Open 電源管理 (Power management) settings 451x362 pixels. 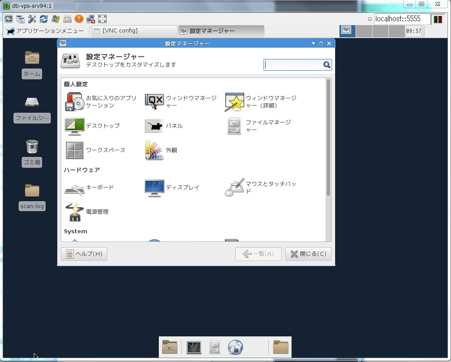75,212
